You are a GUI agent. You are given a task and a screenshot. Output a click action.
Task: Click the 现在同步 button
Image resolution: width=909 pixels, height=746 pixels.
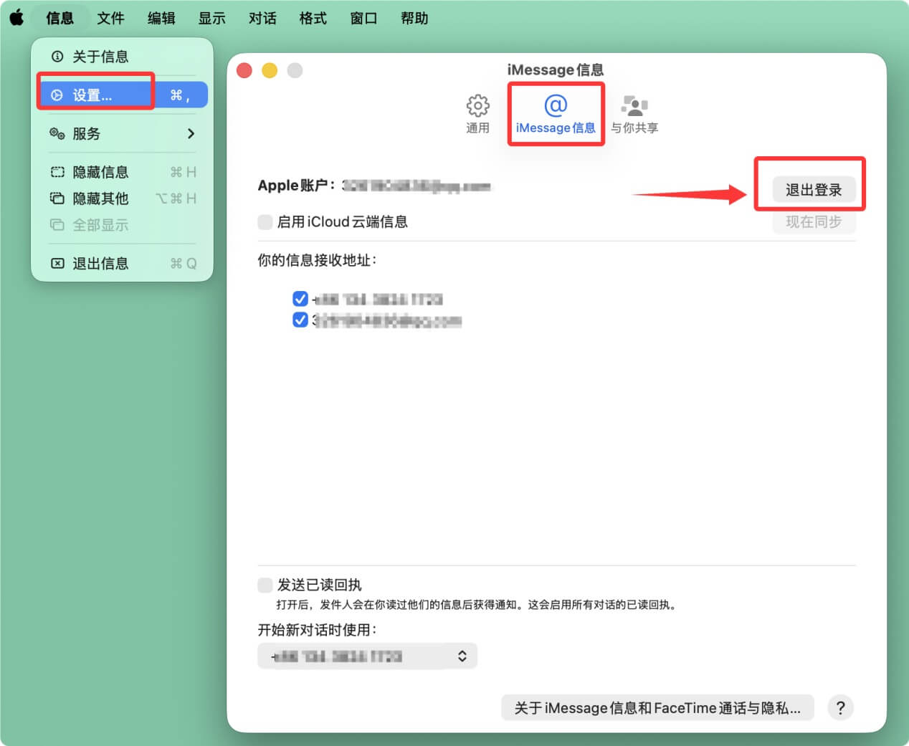click(x=814, y=222)
